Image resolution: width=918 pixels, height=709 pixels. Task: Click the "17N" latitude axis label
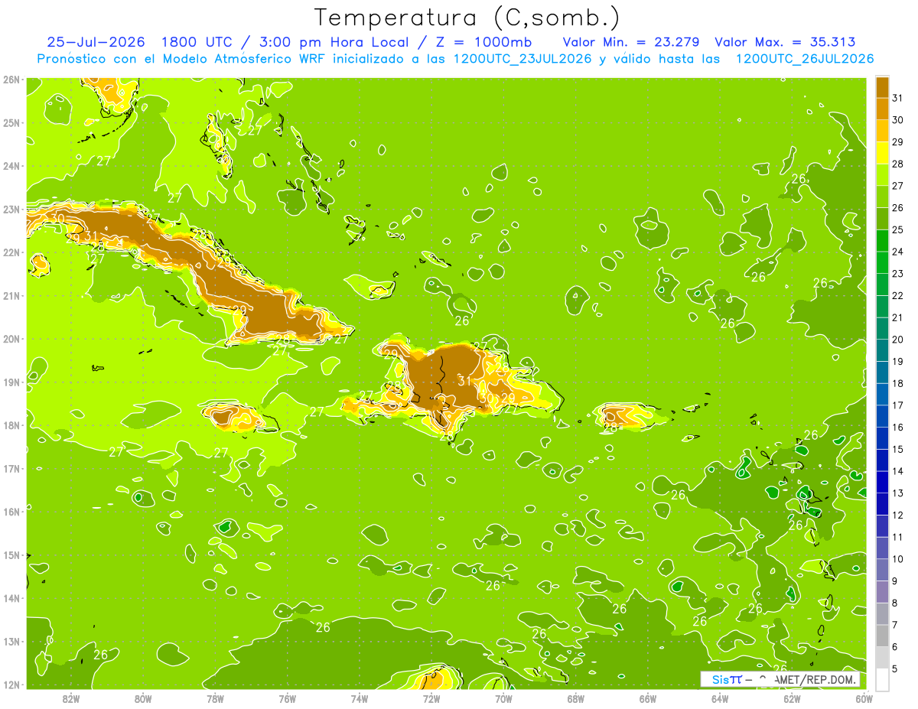click(x=11, y=468)
